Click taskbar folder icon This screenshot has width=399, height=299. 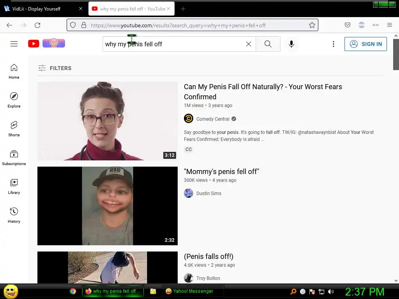point(153,291)
